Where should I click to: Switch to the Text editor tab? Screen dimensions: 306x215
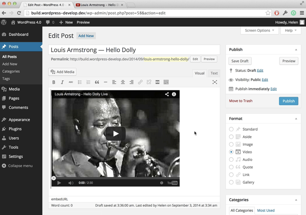[214, 73]
